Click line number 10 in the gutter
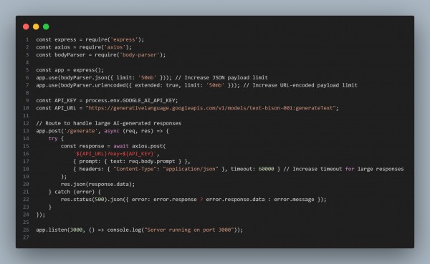This screenshot has height=264, width=430. 26,108
